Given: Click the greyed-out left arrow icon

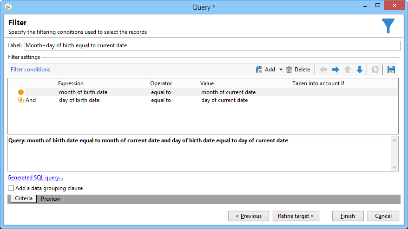Looking at the screenshot, I should 323,70.
